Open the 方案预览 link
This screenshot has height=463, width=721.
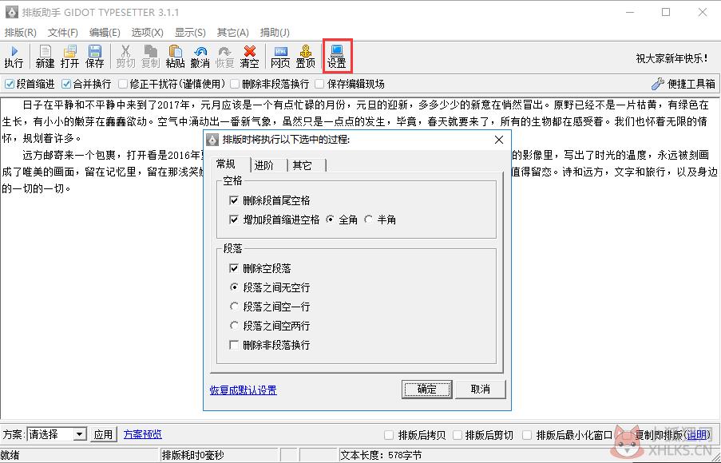(x=143, y=434)
